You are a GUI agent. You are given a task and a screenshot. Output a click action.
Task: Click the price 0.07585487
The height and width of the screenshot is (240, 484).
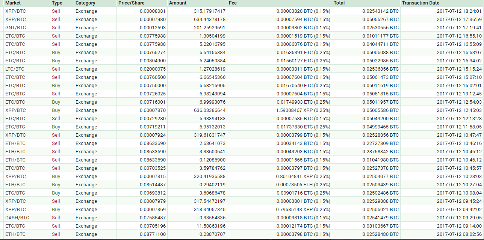(x=153, y=218)
